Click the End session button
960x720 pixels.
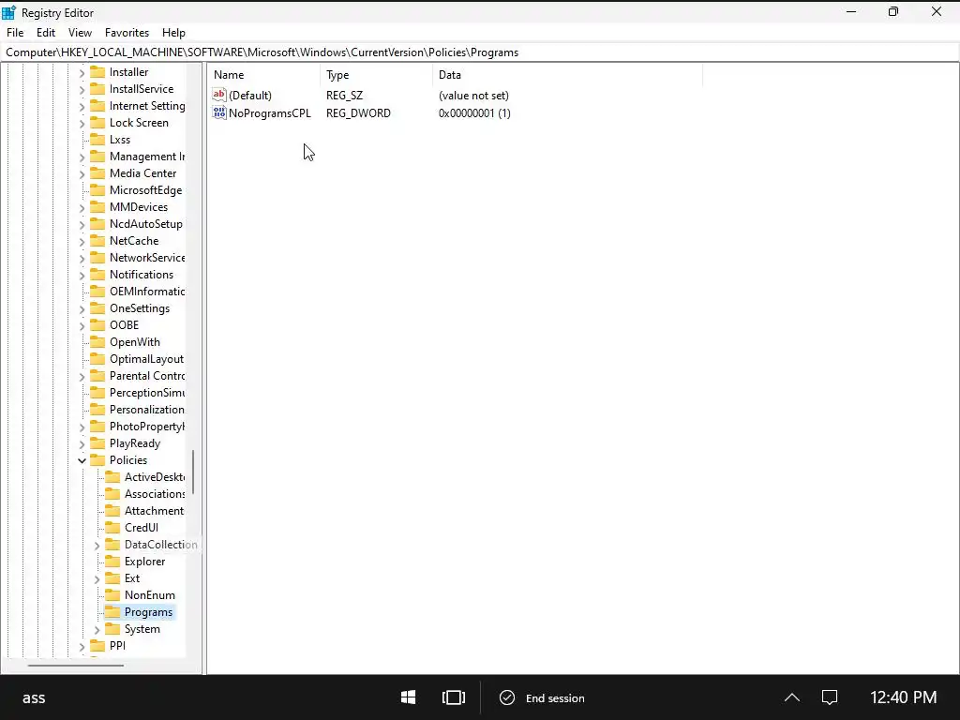[x=542, y=697]
